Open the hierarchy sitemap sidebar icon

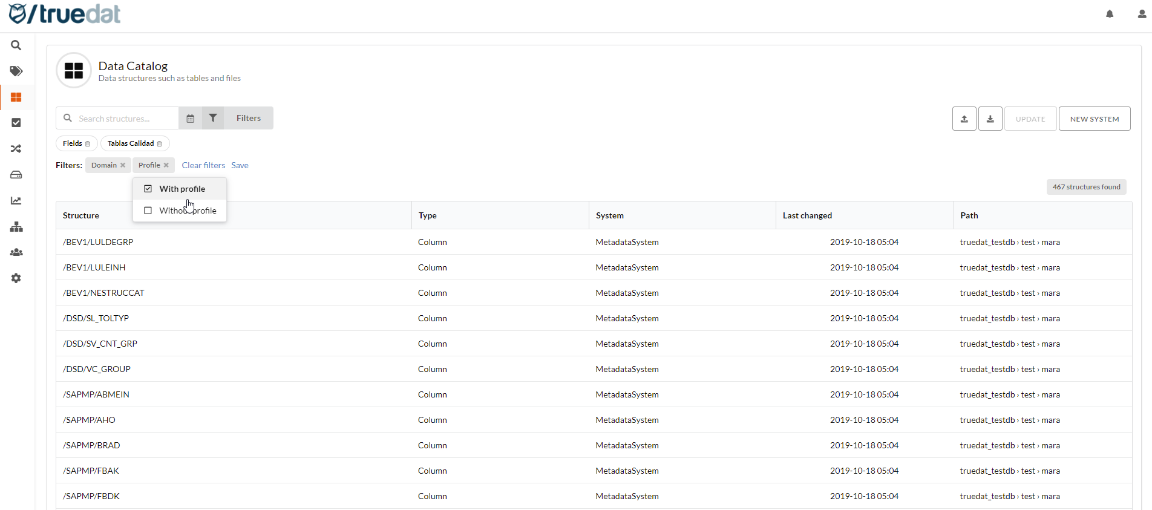coord(16,227)
